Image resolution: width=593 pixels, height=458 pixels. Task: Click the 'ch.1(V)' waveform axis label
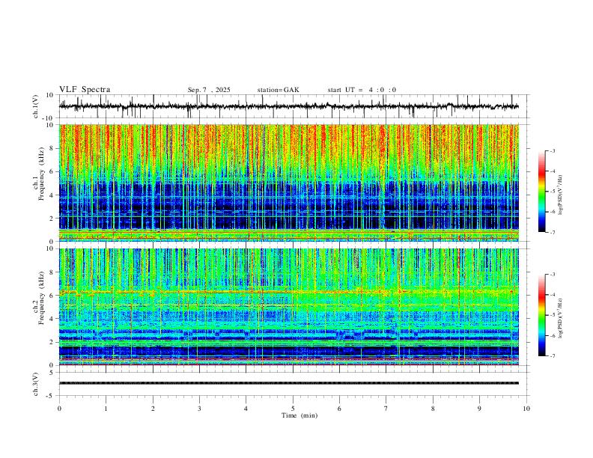tap(36, 106)
